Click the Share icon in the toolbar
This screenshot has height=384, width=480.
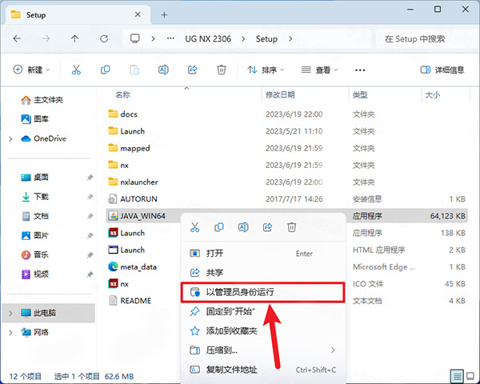[192, 70]
